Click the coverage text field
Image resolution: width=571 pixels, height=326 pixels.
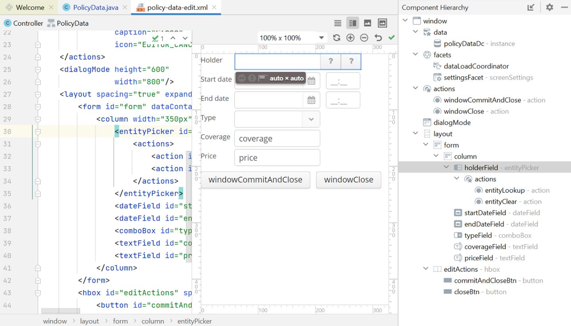coord(277,138)
